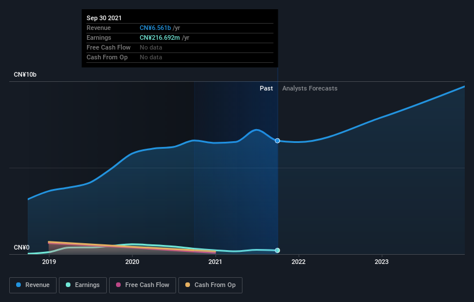Click the 2020 x-axis label
The width and height of the screenshot is (474, 302).
(132, 262)
